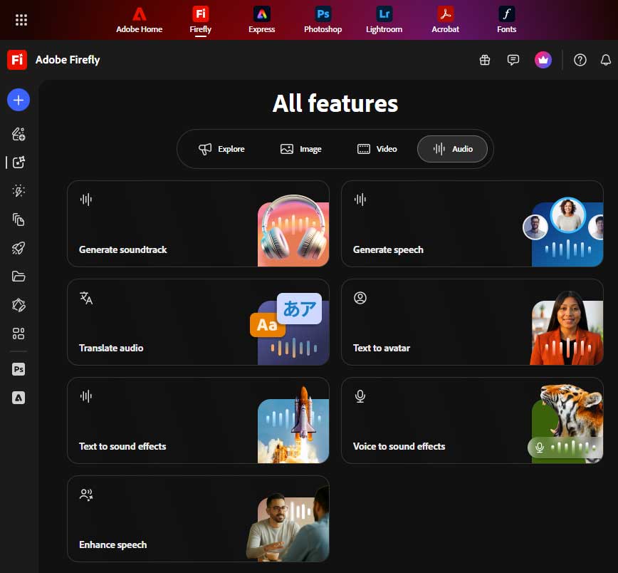Select the Video tab
The width and height of the screenshot is (618, 573).
pyautogui.click(x=377, y=149)
